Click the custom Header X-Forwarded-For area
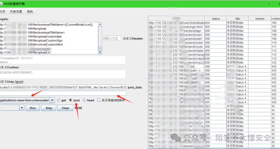 pos(62,60)
